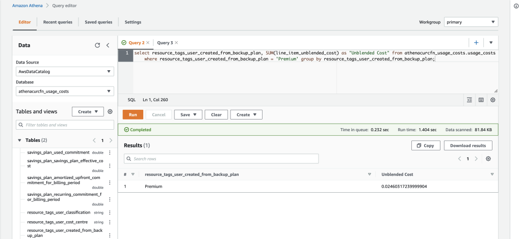This screenshot has width=522, height=239.
Task: Refresh the Data panel
Action: pyautogui.click(x=97, y=45)
